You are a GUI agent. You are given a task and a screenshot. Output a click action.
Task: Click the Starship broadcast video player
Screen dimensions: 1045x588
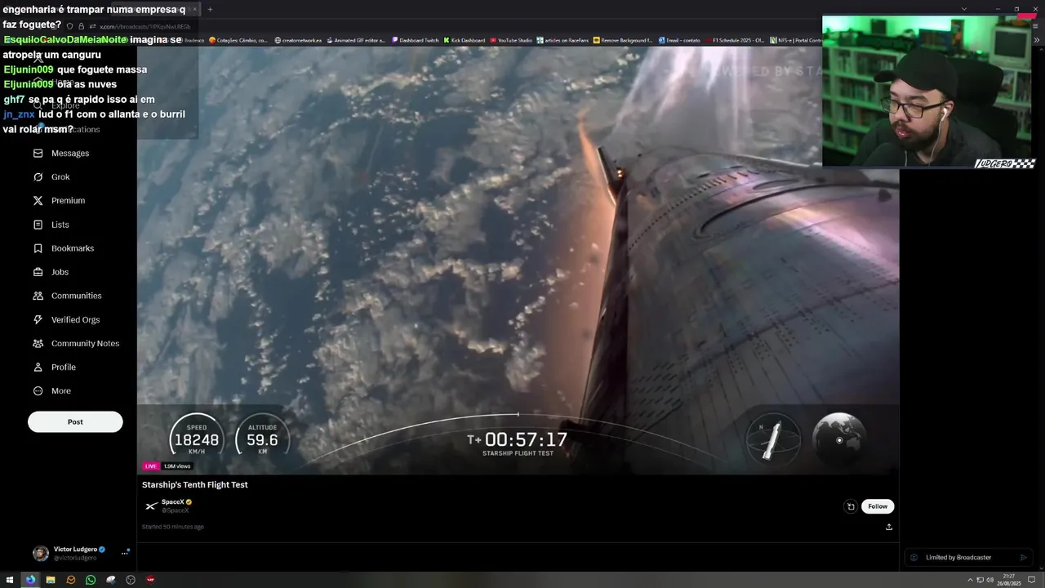(518, 260)
